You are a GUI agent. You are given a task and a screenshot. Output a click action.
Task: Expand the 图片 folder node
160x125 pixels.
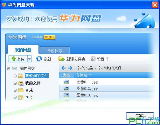click(15, 97)
